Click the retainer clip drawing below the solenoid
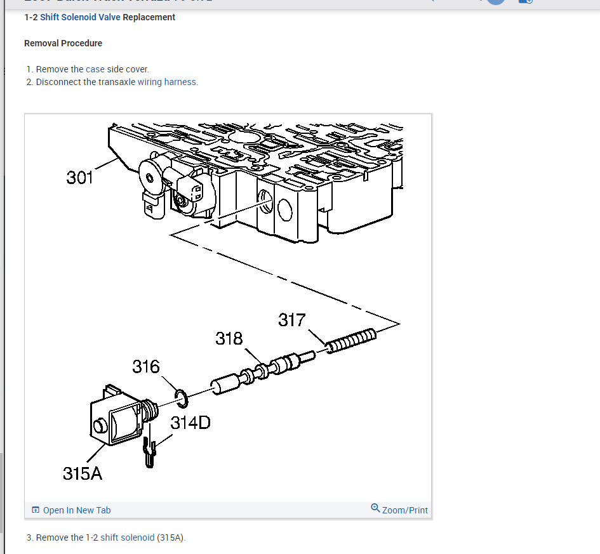The image size is (600, 554). (x=149, y=452)
